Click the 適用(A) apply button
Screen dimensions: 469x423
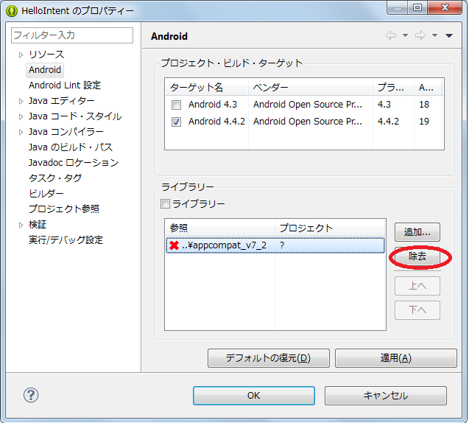tap(396, 358)
